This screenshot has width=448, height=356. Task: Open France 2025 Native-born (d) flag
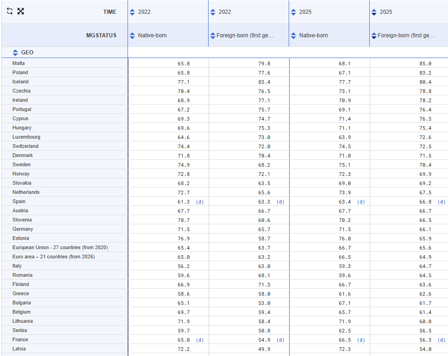(361, 340)
